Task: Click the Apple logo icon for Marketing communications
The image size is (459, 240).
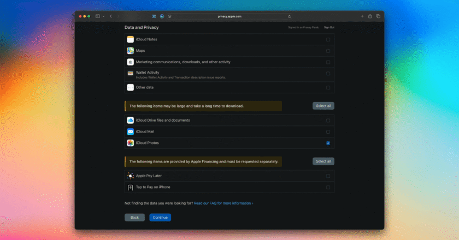Action: point(130,62)
